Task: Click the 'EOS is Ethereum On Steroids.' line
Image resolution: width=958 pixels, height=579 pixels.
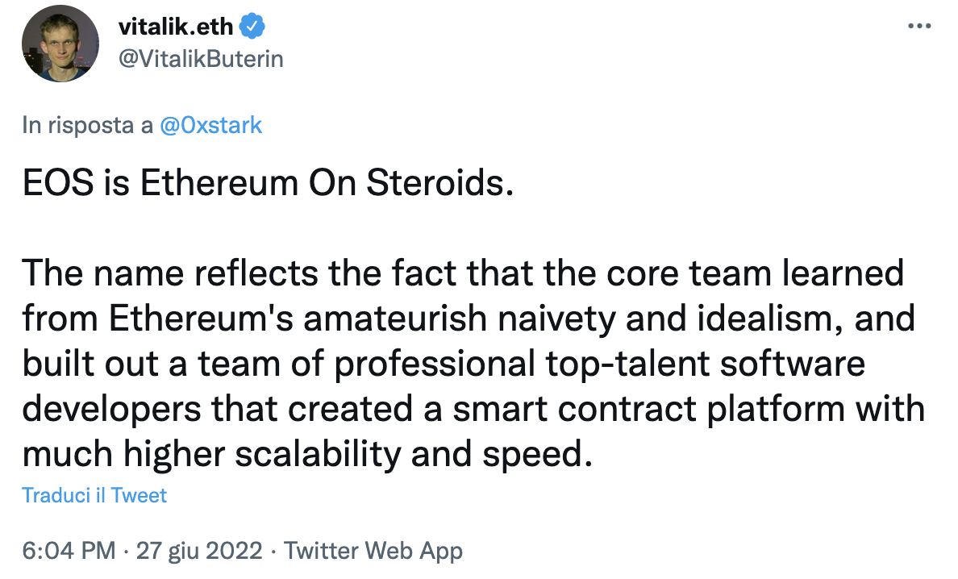Action: [268, 182]
